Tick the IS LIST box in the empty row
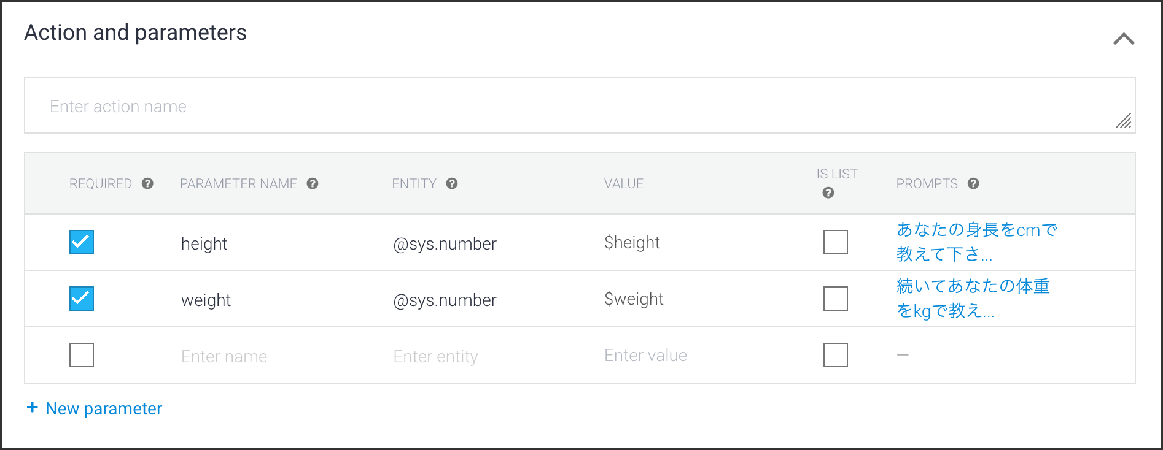The width and height of the screenshot is (1163, 450). (x=835, y=355)
